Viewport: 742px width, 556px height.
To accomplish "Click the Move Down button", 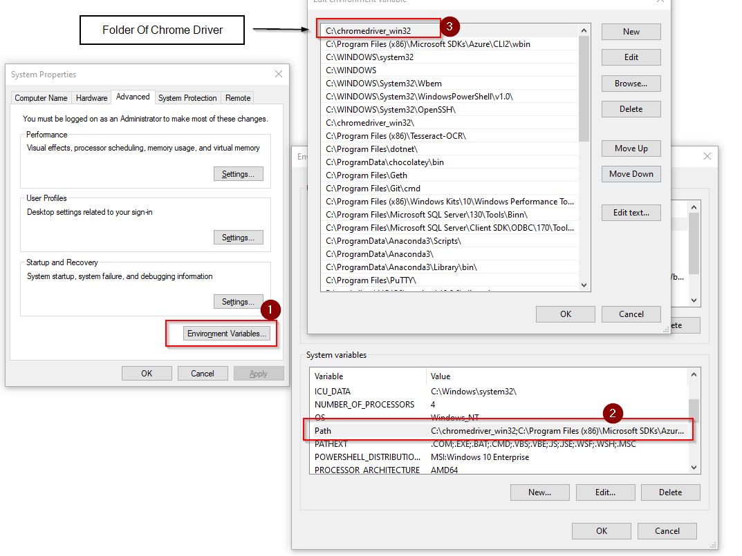I will click(x=631, y=174).
